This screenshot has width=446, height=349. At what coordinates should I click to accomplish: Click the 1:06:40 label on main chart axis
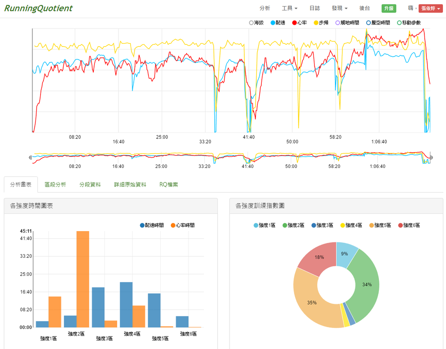[x=379, y=141]
